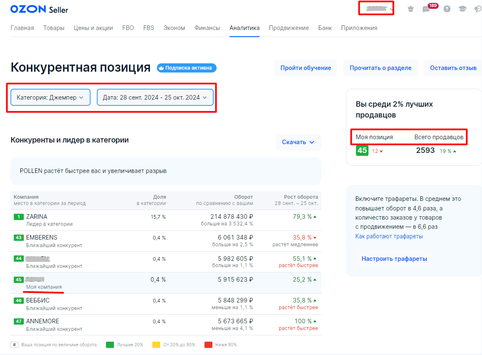
Task: Expand the date range dropdown
Action: click(155, 97)
